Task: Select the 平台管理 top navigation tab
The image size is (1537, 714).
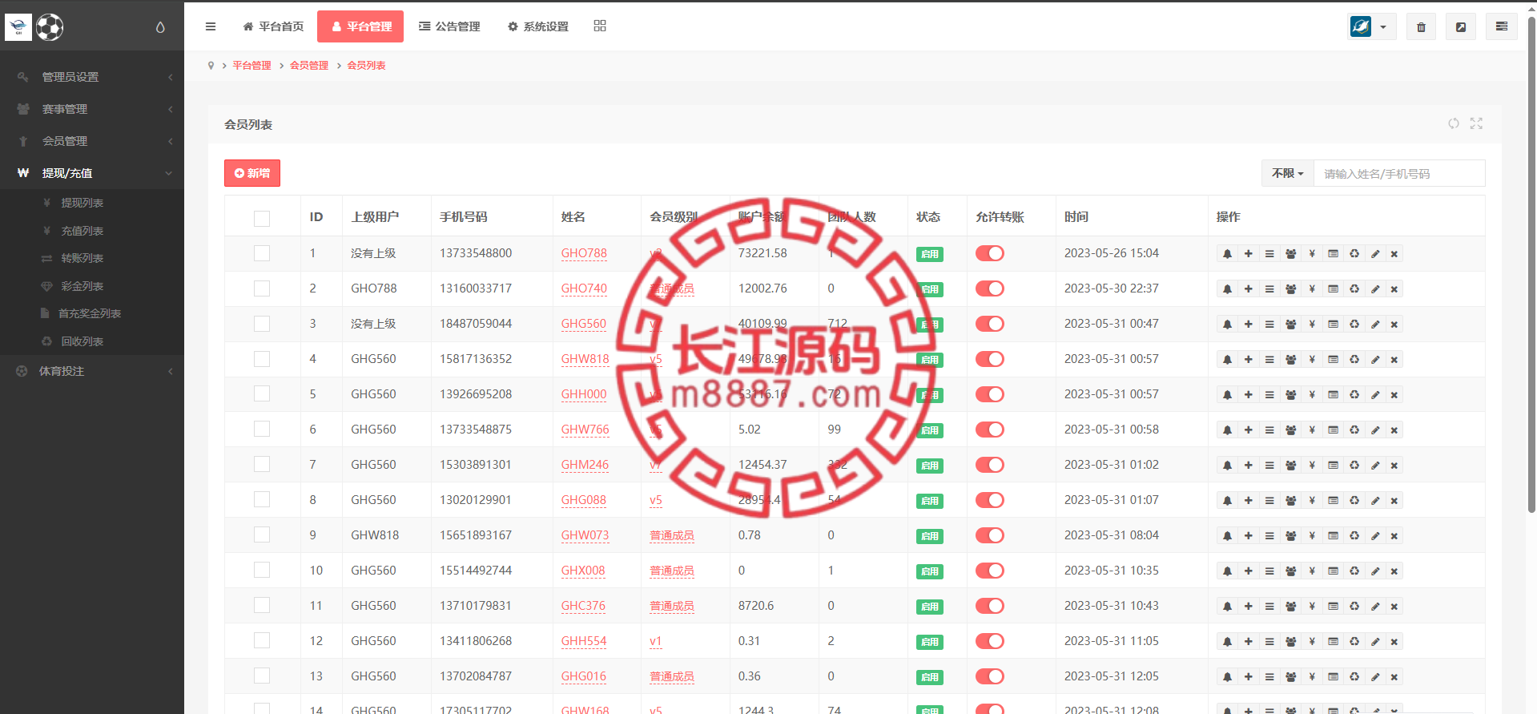Action: coord(360,26)
